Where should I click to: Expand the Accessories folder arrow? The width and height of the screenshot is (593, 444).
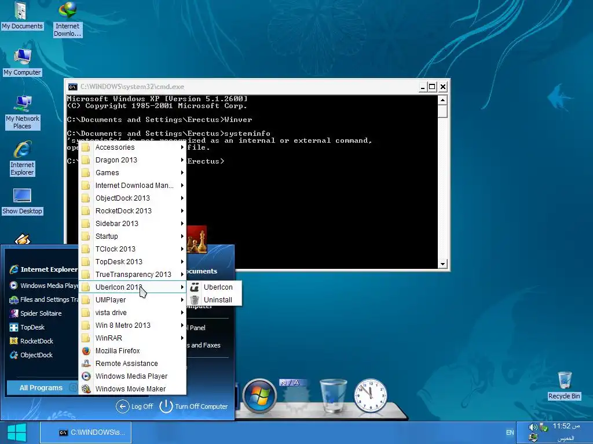182,147
